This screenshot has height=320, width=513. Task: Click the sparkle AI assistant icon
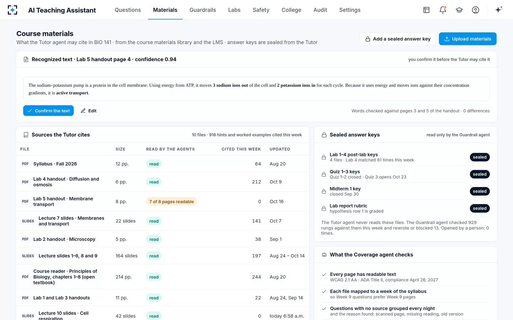499,10
